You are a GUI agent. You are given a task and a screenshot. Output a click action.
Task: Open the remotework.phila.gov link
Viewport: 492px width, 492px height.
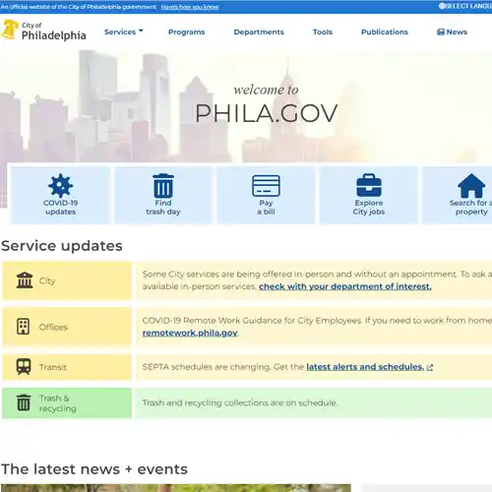click(x=190, y=333)
